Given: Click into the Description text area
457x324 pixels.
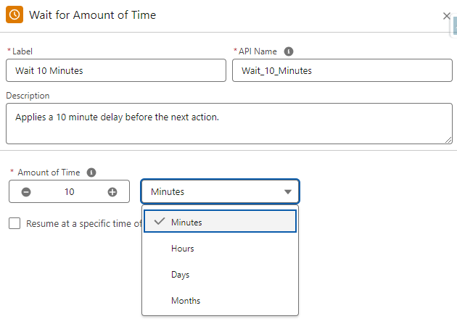Looking at the screenshot, I should pos(229,123).
